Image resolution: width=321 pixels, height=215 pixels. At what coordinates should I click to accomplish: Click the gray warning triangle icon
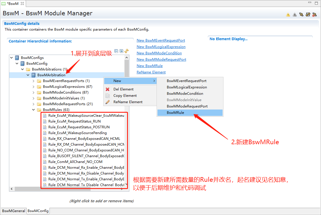point(295,15)
